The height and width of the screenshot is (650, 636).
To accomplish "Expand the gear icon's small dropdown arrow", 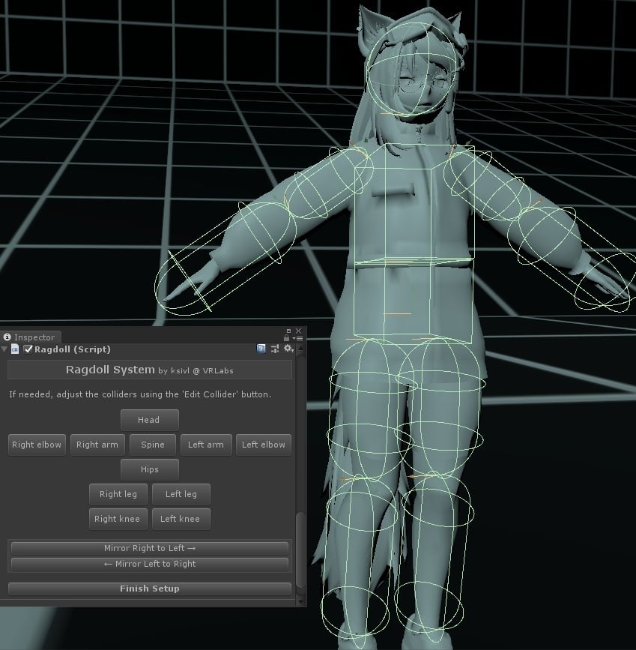I will click(293, 351).
